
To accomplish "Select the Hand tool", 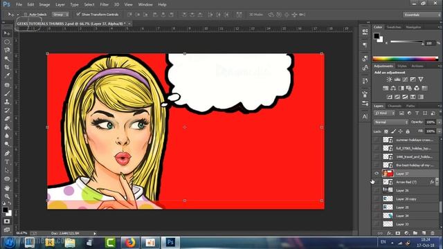I will (x=7, y=187).
